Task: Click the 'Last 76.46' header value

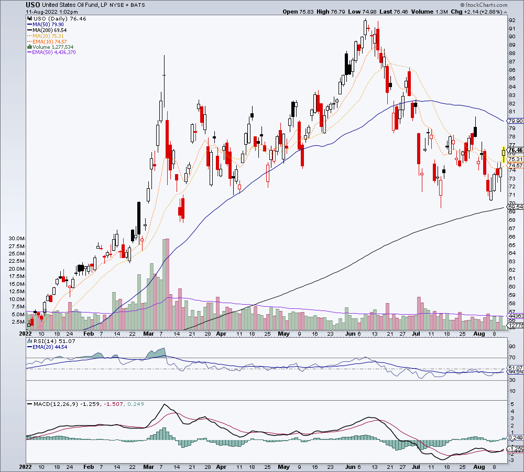Action: click(394, 12)
